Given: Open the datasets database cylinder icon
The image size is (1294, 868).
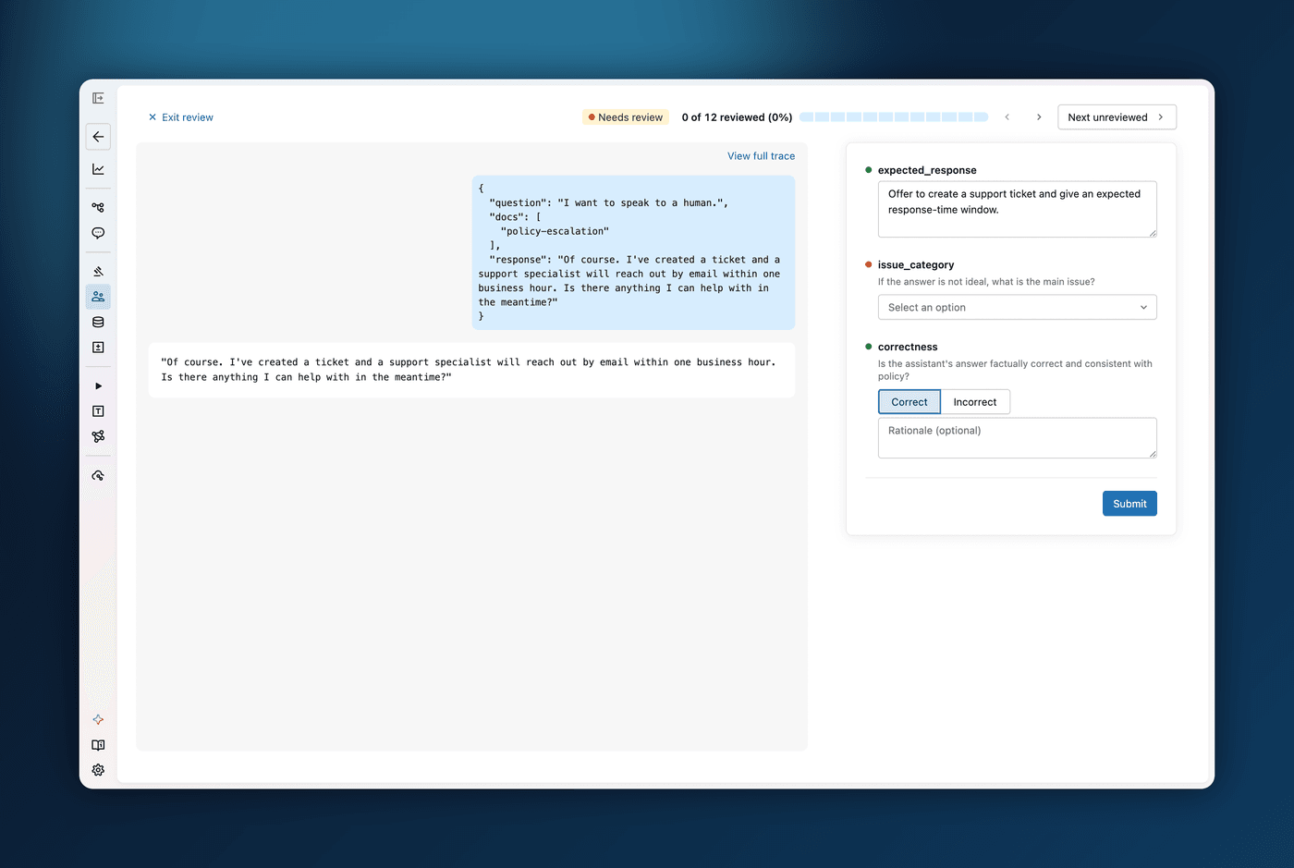Looking at the screenshot, I should click(98, 322).
